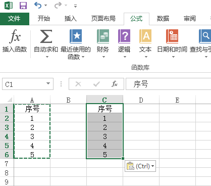Open the 日期和时间 functions icon
The image size is (211, 186).
click(x=172, y=36)
